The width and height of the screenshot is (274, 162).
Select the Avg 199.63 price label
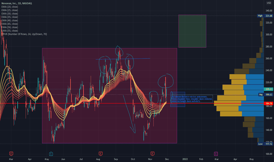point(265,95)
